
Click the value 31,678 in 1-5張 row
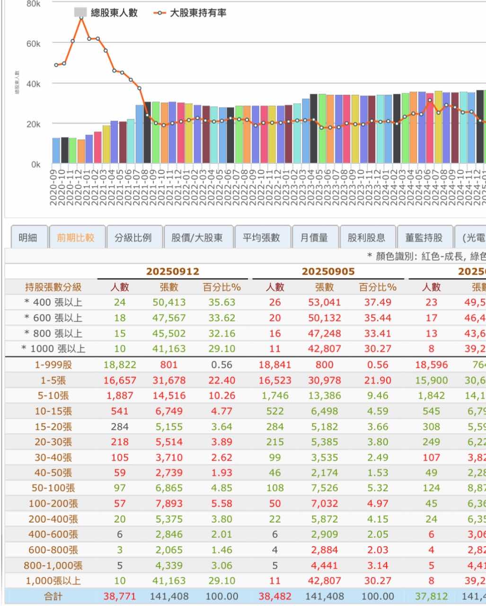click(169, 380)
